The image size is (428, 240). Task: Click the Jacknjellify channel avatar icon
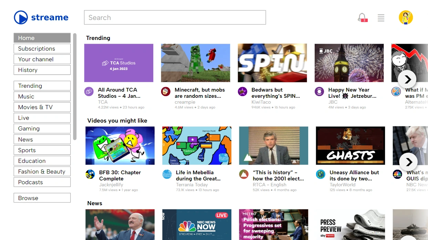click(90, 174)
